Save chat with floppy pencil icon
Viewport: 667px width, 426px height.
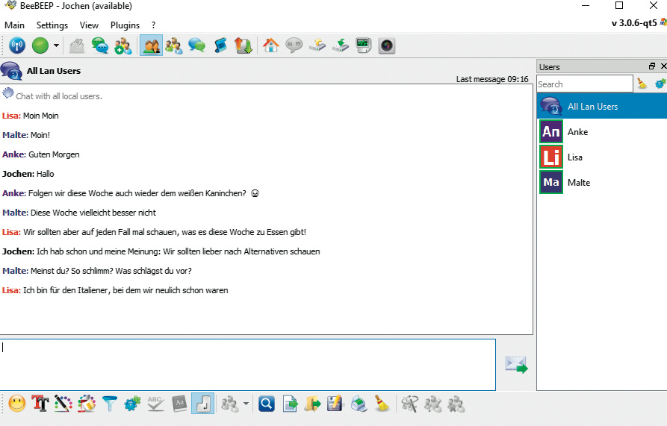335,404
